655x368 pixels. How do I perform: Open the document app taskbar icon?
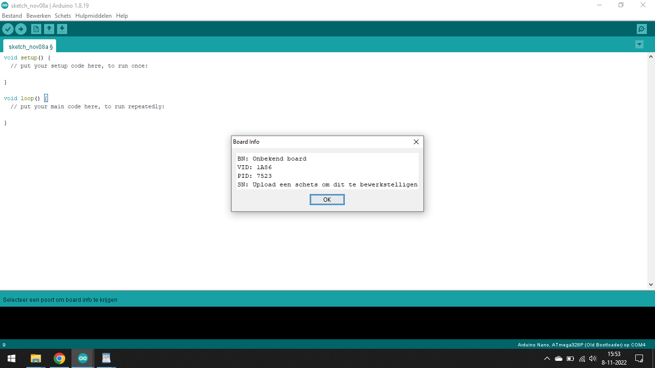(x=106, y=358)
